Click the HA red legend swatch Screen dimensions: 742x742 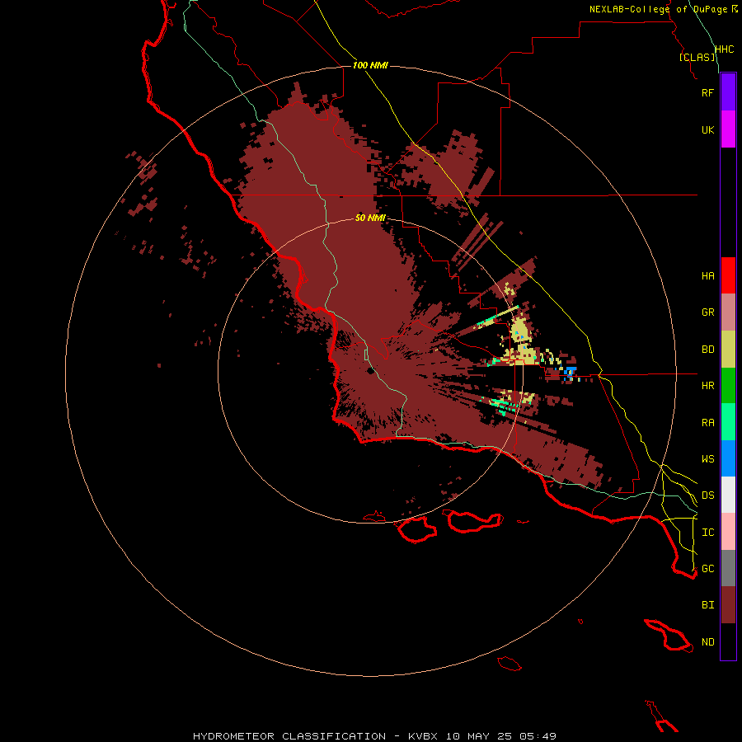(728, 275)
